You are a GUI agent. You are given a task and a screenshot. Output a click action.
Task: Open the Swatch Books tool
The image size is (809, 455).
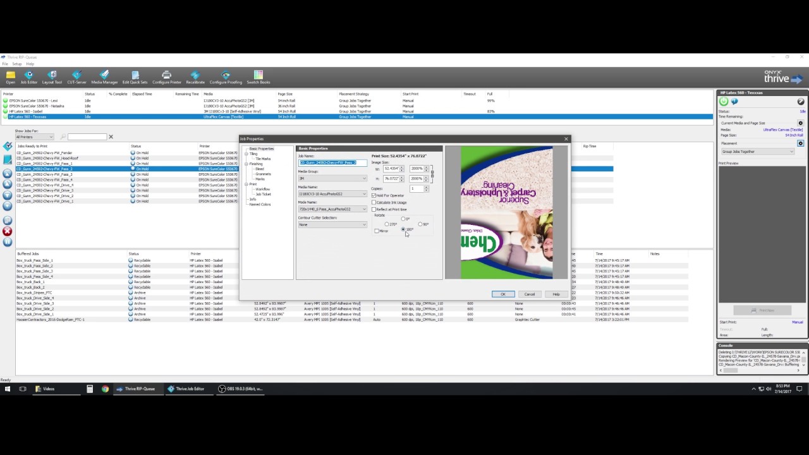pos(258,77)
